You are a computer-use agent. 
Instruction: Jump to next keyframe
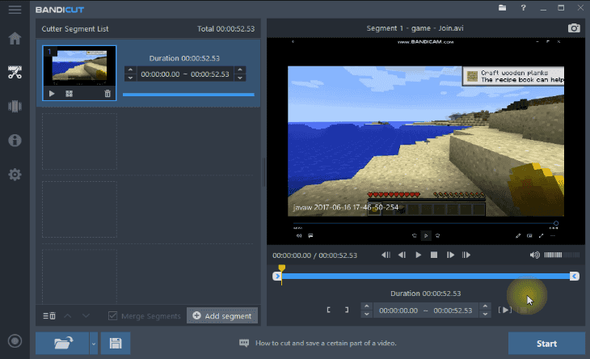click(466, 256)
